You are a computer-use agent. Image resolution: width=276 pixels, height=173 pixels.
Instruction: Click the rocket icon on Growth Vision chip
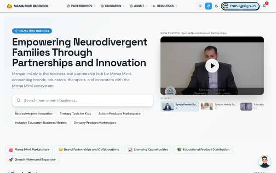click(x=11, y=160)
